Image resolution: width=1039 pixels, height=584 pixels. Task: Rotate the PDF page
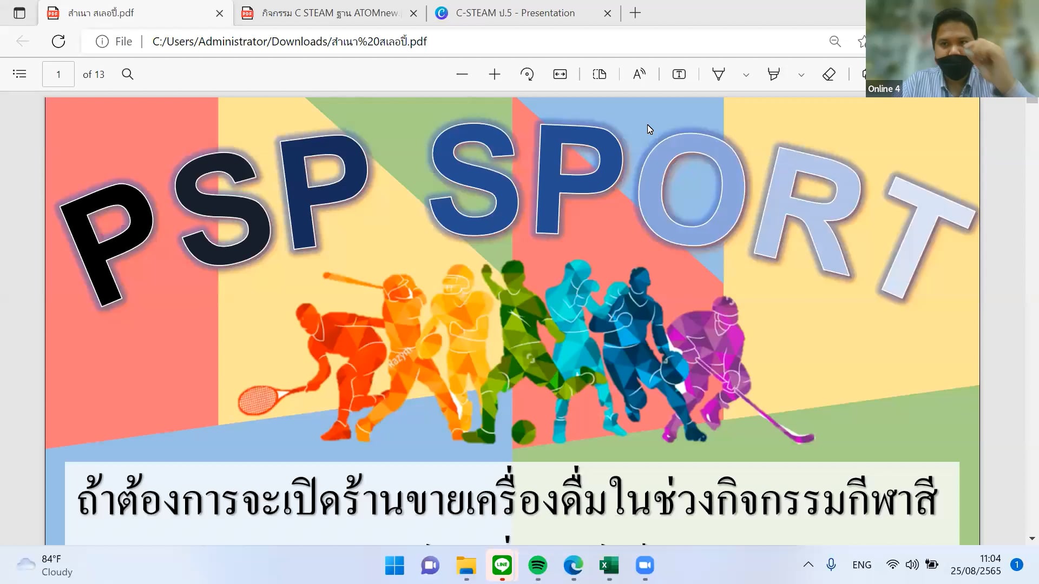tap(527, 74)
